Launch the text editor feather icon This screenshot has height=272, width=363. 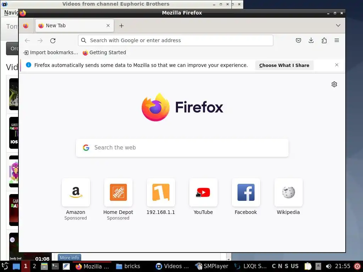pos(66,266)
